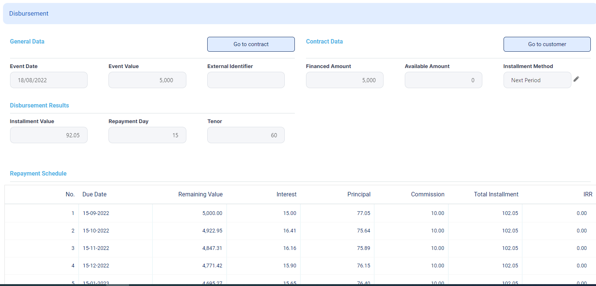
Task: Select the Event Value input field
Action: 147,80
